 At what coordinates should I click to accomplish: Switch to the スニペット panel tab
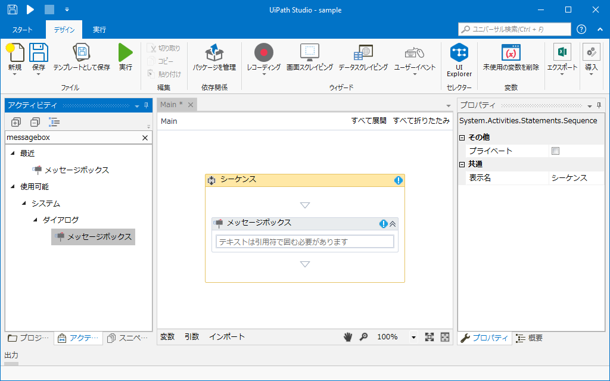(x=127, y=338)
